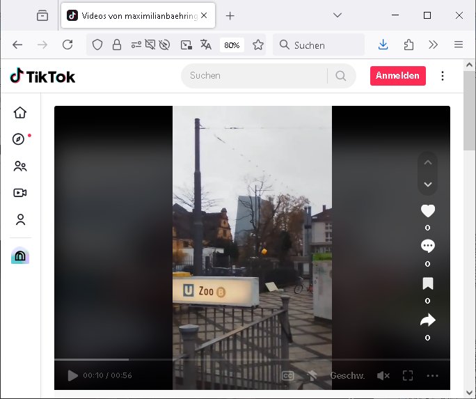Open the three-dot menu beside Anmelden

[x=443, y=76]
